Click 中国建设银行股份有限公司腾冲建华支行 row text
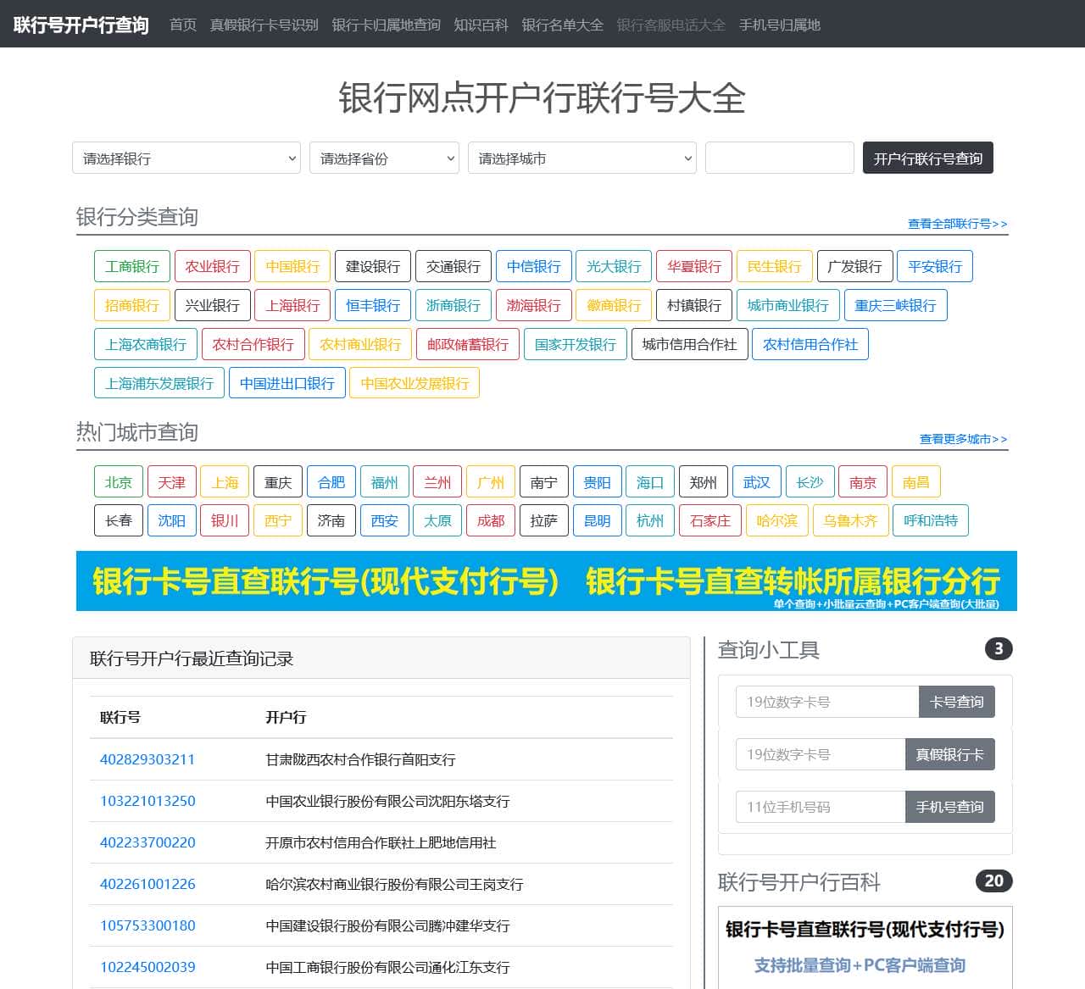Screen dimensions: 1085x989 tap(387, 925)
